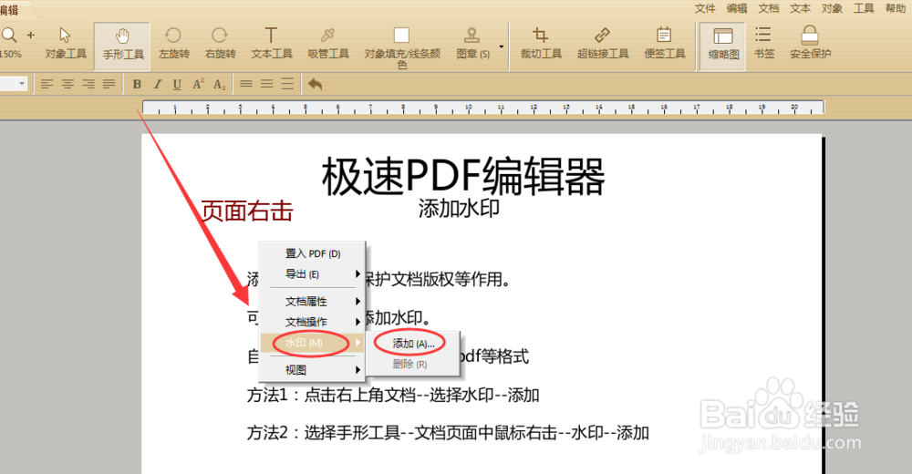
Task: Click the zoom in plus icon
Action: (31, 36)
